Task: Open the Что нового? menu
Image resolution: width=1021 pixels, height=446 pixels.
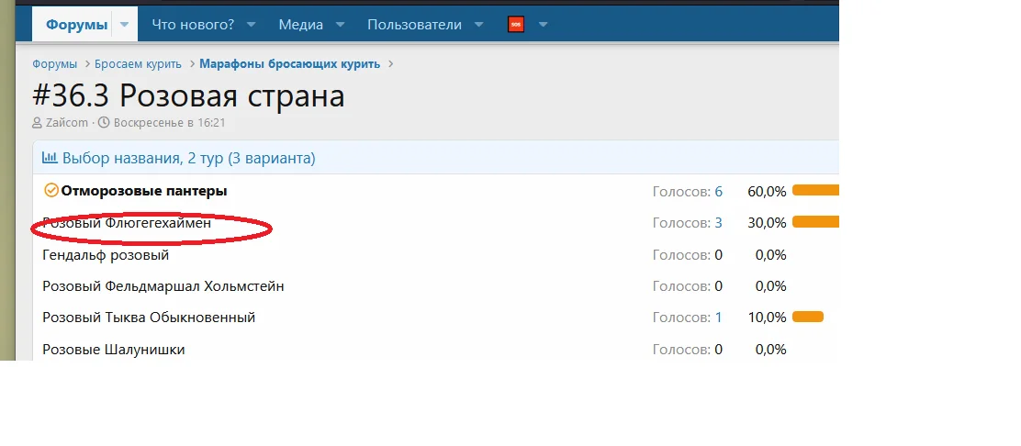Action: [193, 25]
